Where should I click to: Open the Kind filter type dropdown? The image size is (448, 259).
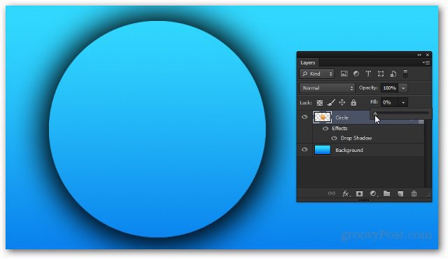point(316,74)
